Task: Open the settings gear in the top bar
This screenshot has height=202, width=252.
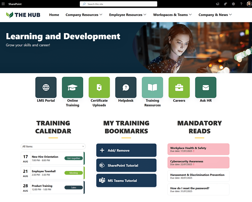Action: tap(233, 4)
